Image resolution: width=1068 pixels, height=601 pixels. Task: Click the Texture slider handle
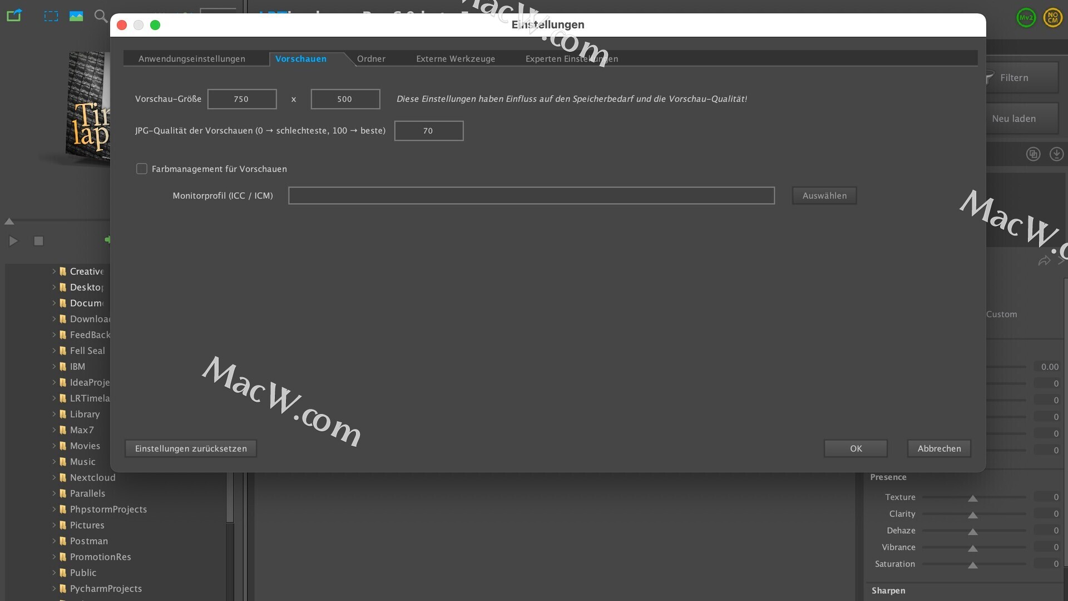click(972, 499)
